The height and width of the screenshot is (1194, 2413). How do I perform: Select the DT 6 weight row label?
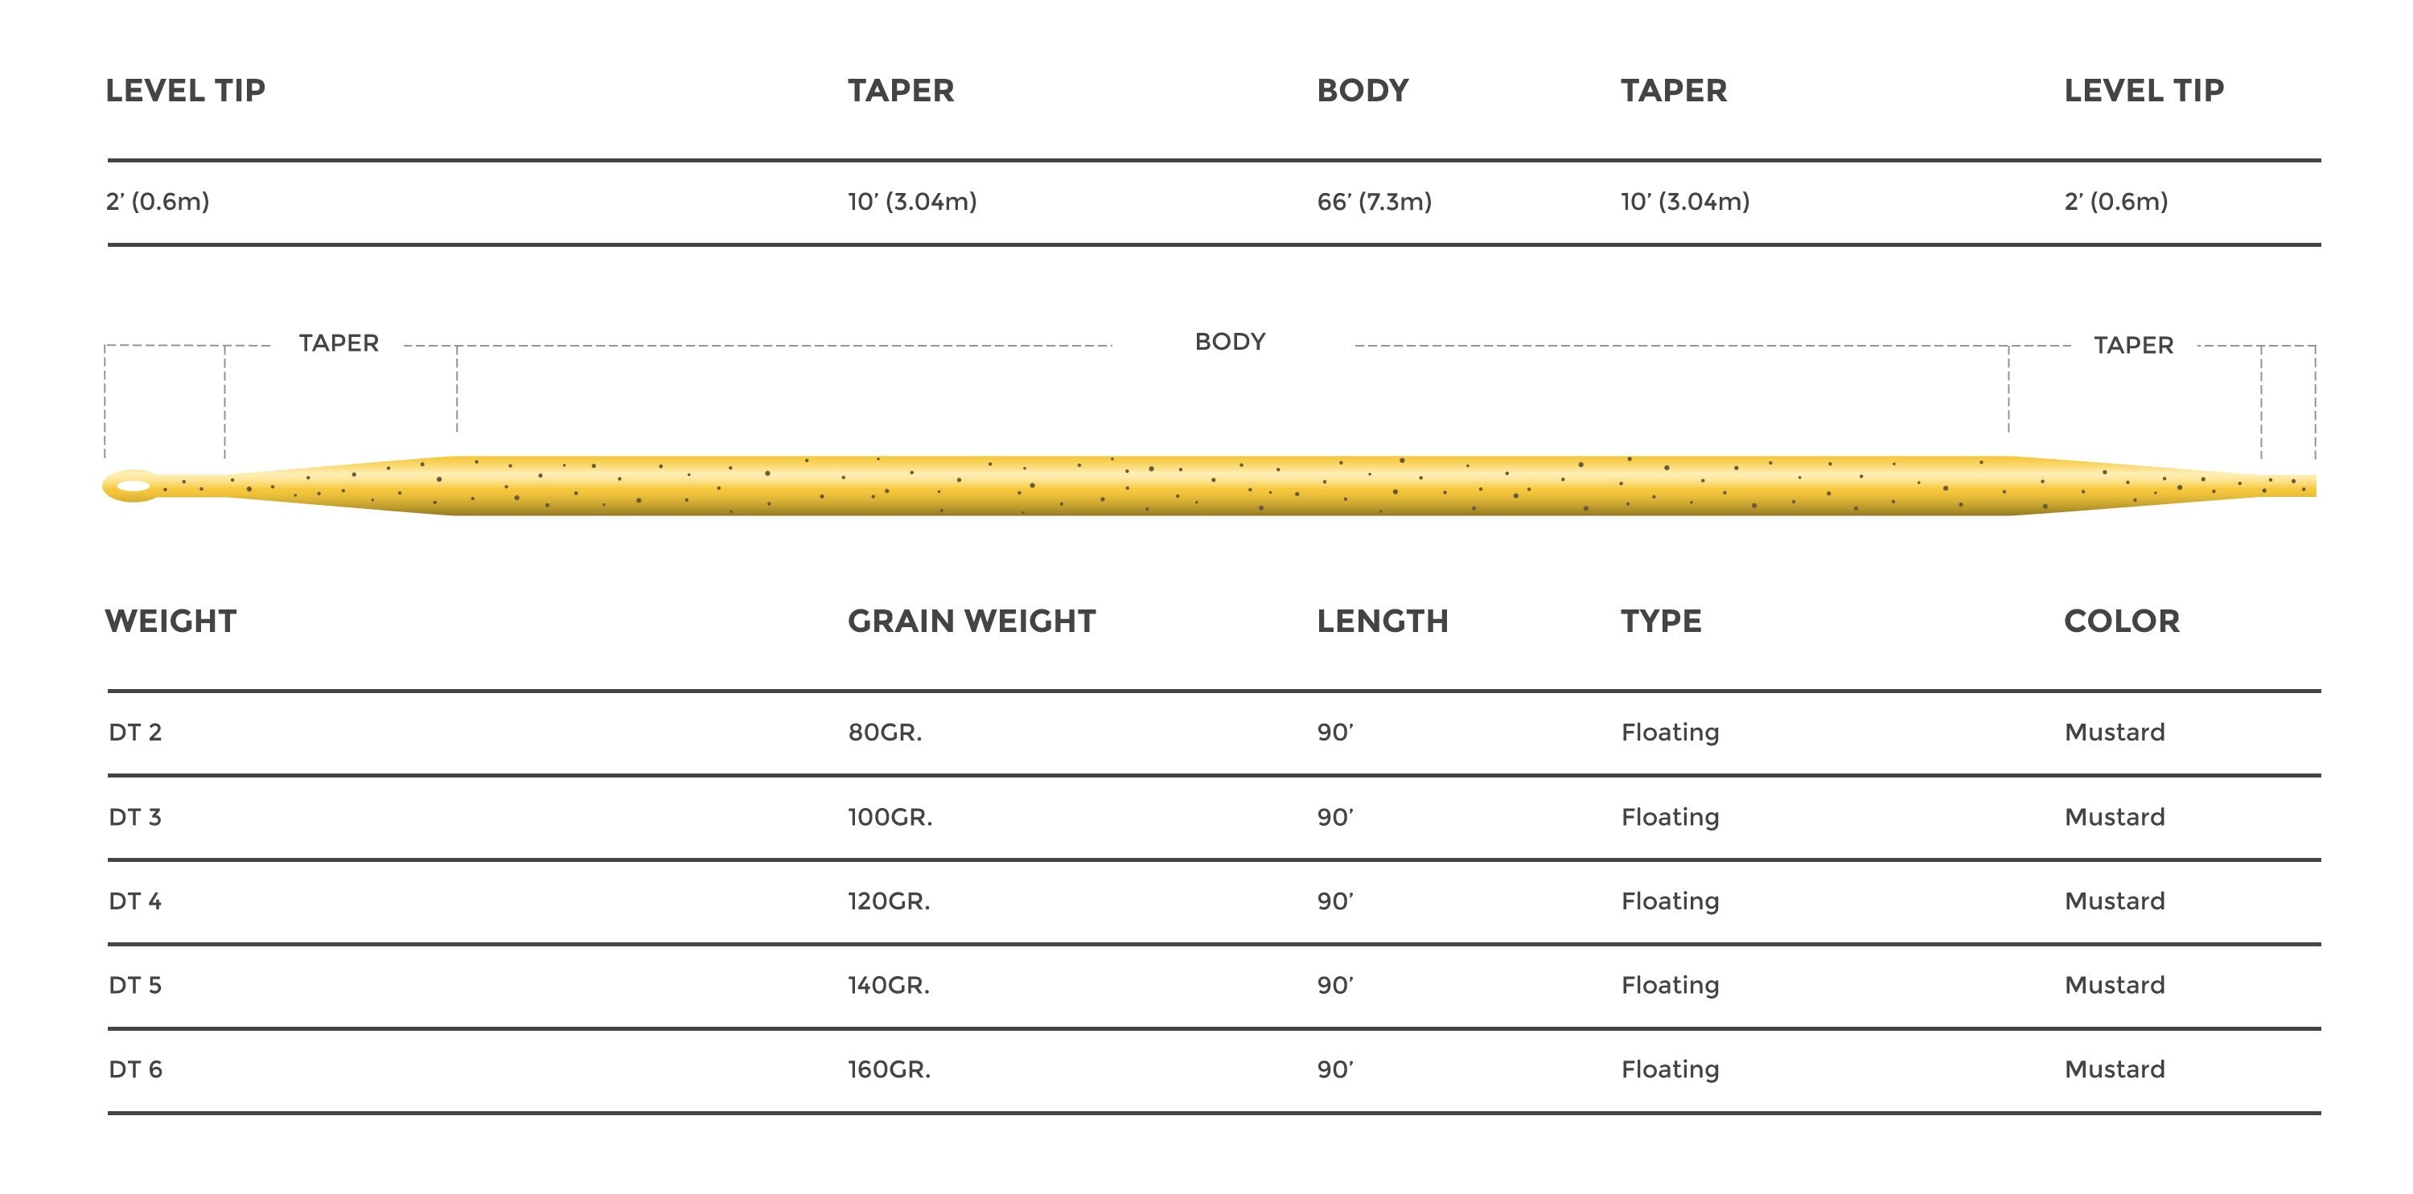coord(135,1069)
